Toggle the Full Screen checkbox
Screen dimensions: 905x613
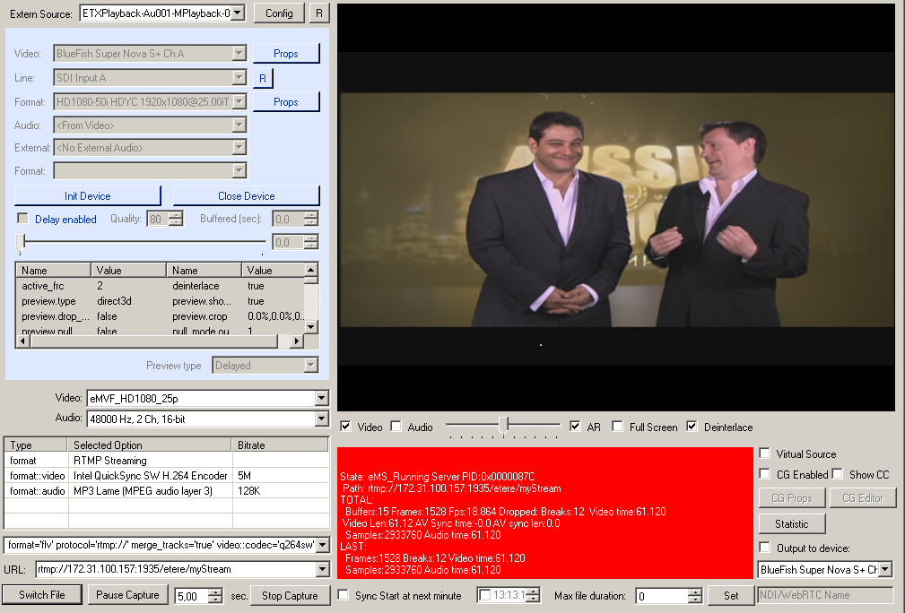[617, 427]
